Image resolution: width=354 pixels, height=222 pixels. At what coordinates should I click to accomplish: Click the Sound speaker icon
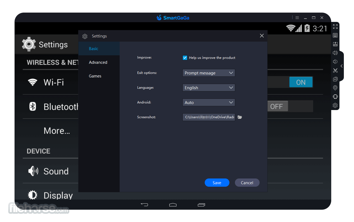(x=33, y=171)
